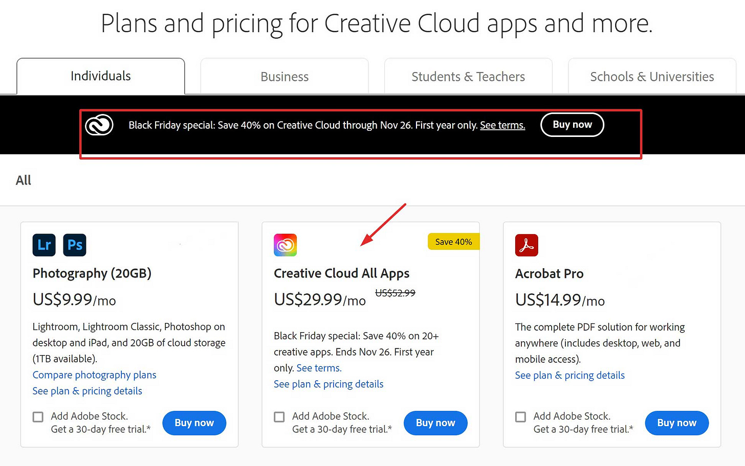Open the Compare photography plans link

(95, 375)
